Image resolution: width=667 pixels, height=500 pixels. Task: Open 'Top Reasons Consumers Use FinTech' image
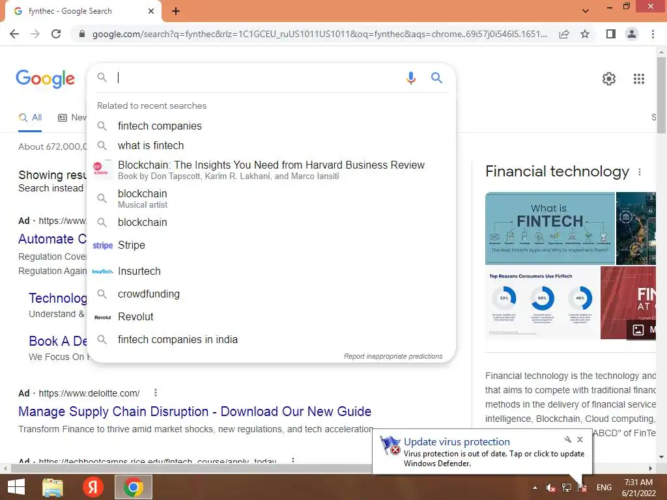pos(543,303)
